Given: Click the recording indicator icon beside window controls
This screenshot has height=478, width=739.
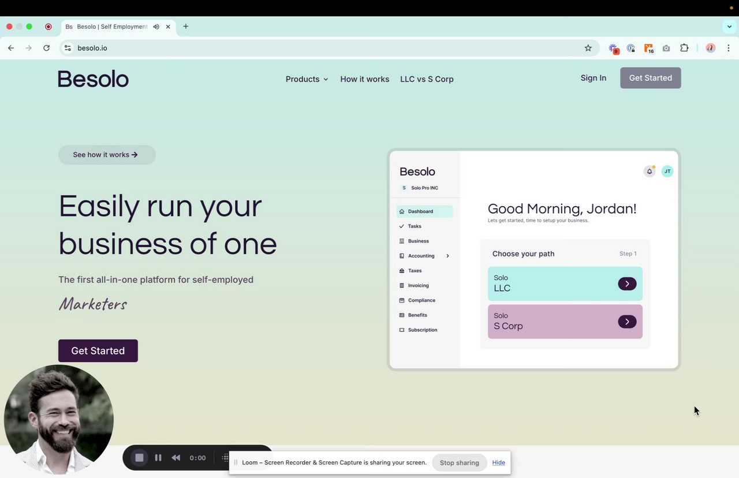Looking at the screenshot, I should 48,27.
